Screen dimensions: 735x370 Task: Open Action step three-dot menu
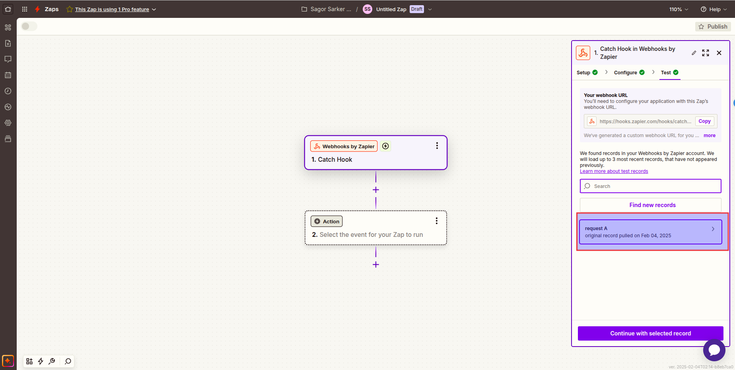point(437,221)
